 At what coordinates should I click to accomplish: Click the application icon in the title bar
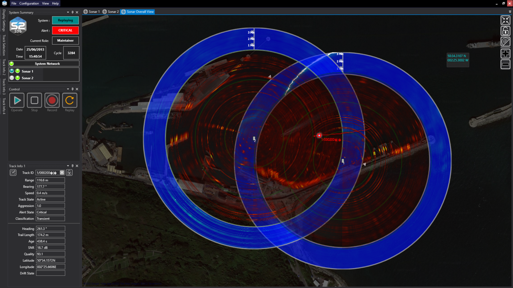point(4,3)
